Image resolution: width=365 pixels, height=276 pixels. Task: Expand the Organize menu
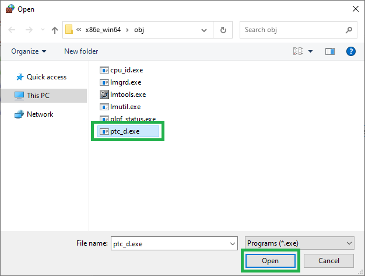(x=29, y=51)
